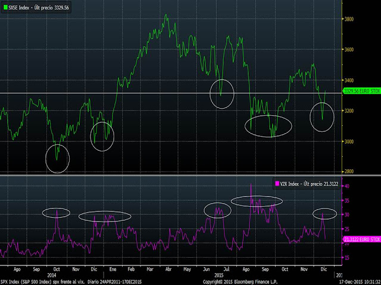
Task: Click the 2800 value on the price axis
Action: click(x=349, y=172)
